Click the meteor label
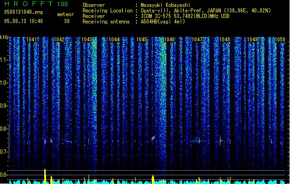This screenshot has height=184, width=290. point(65,14)
